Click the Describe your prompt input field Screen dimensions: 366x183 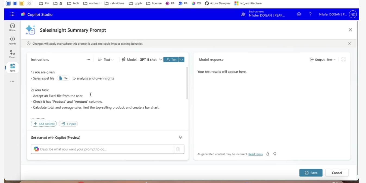coord(106,149)
